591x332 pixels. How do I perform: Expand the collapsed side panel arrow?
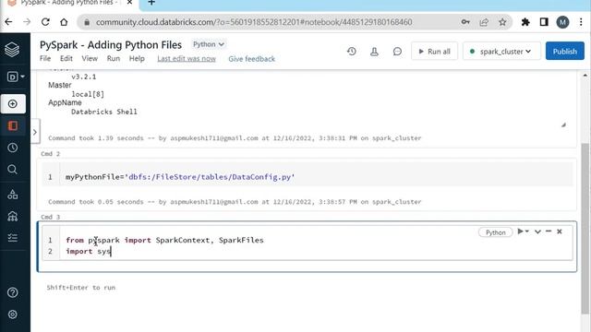[x=35, y=132]
